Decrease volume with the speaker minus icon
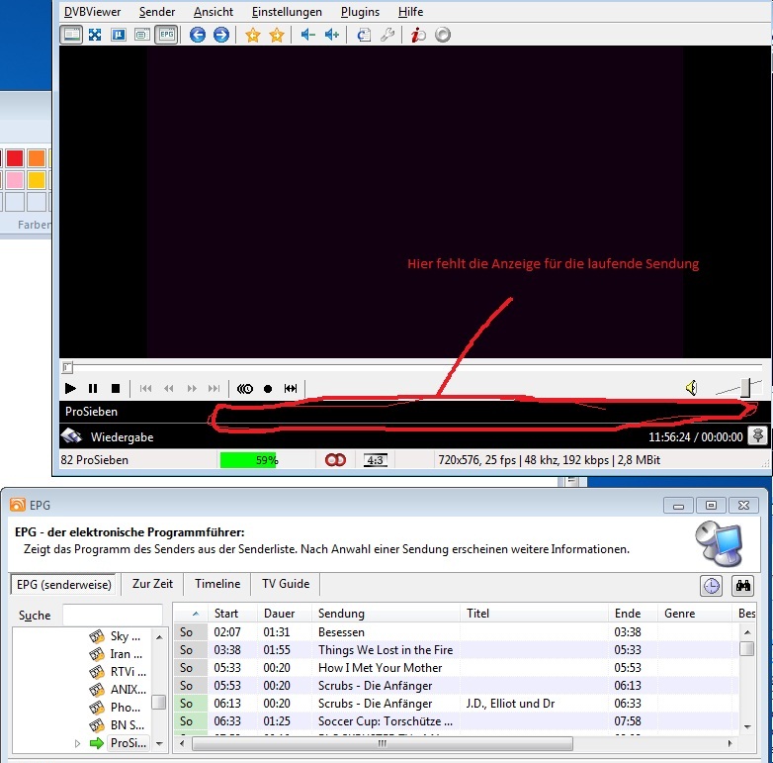Screen dimensions: 773x763 point(308,35)
